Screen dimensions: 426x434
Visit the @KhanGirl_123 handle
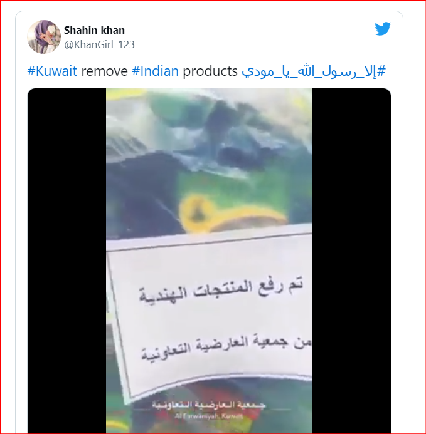[x=99, y=44]
